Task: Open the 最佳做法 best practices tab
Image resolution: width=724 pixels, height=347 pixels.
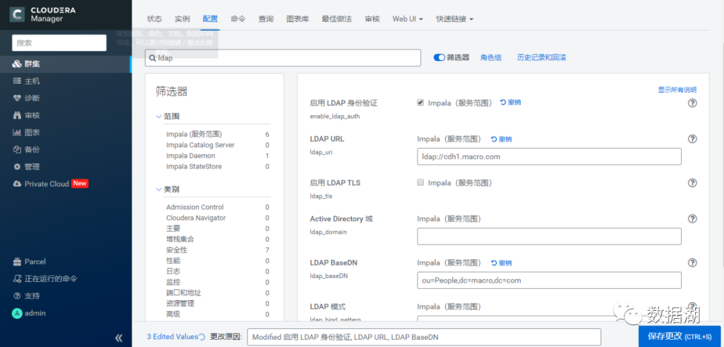Action: tap(337, 19)
